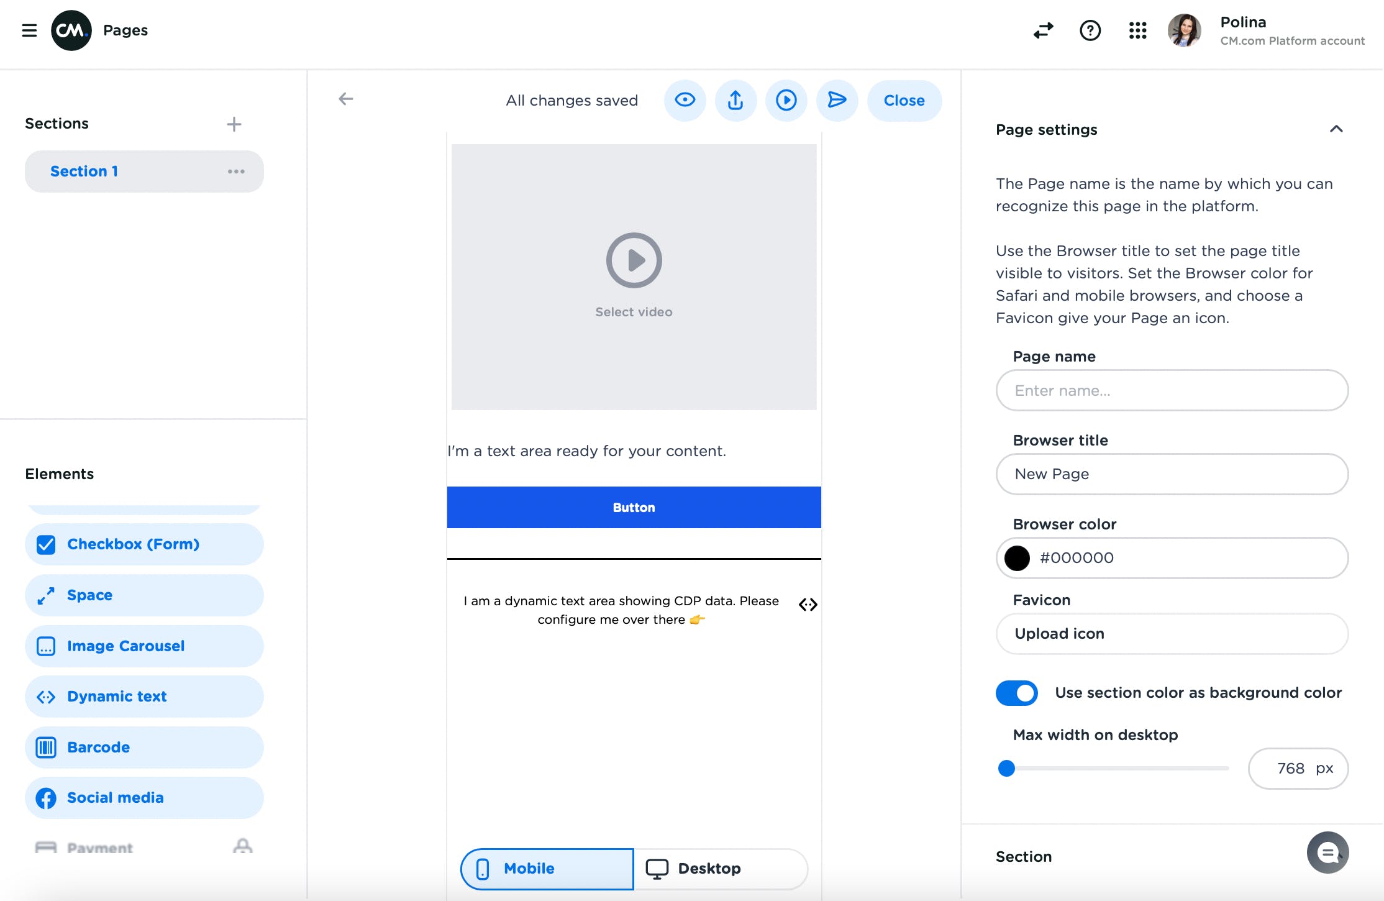Add a new section with plus icon
This screenshot has height=901, width=1384.
tap(234, 124)
